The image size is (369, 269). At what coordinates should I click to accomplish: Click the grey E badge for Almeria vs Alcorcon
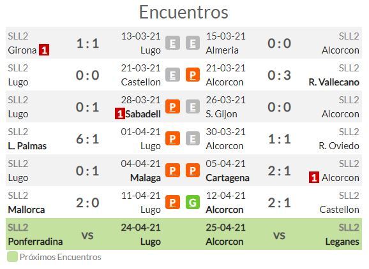(x=193, y=43)
